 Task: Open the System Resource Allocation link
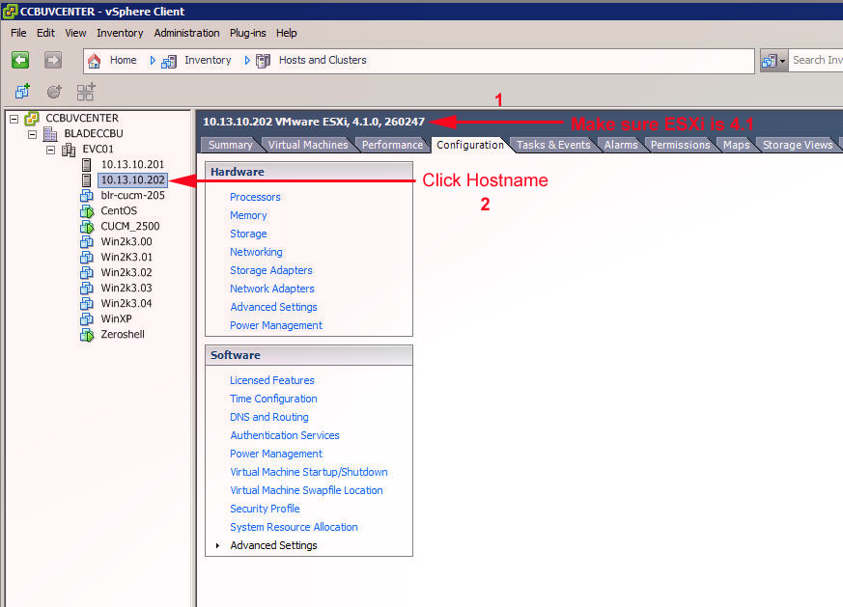point(294,527)
